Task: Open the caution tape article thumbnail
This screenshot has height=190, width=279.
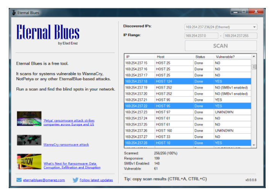Action: coord(29,161)
